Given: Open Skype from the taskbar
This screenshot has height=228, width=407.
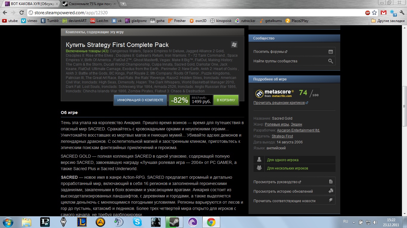Looking at the screenshot, I should (137, 222).
